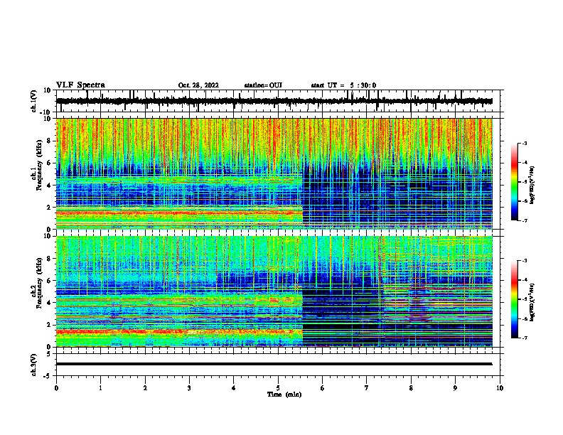Click the '-3' label on ch.1 color scale

coord(524,144)
